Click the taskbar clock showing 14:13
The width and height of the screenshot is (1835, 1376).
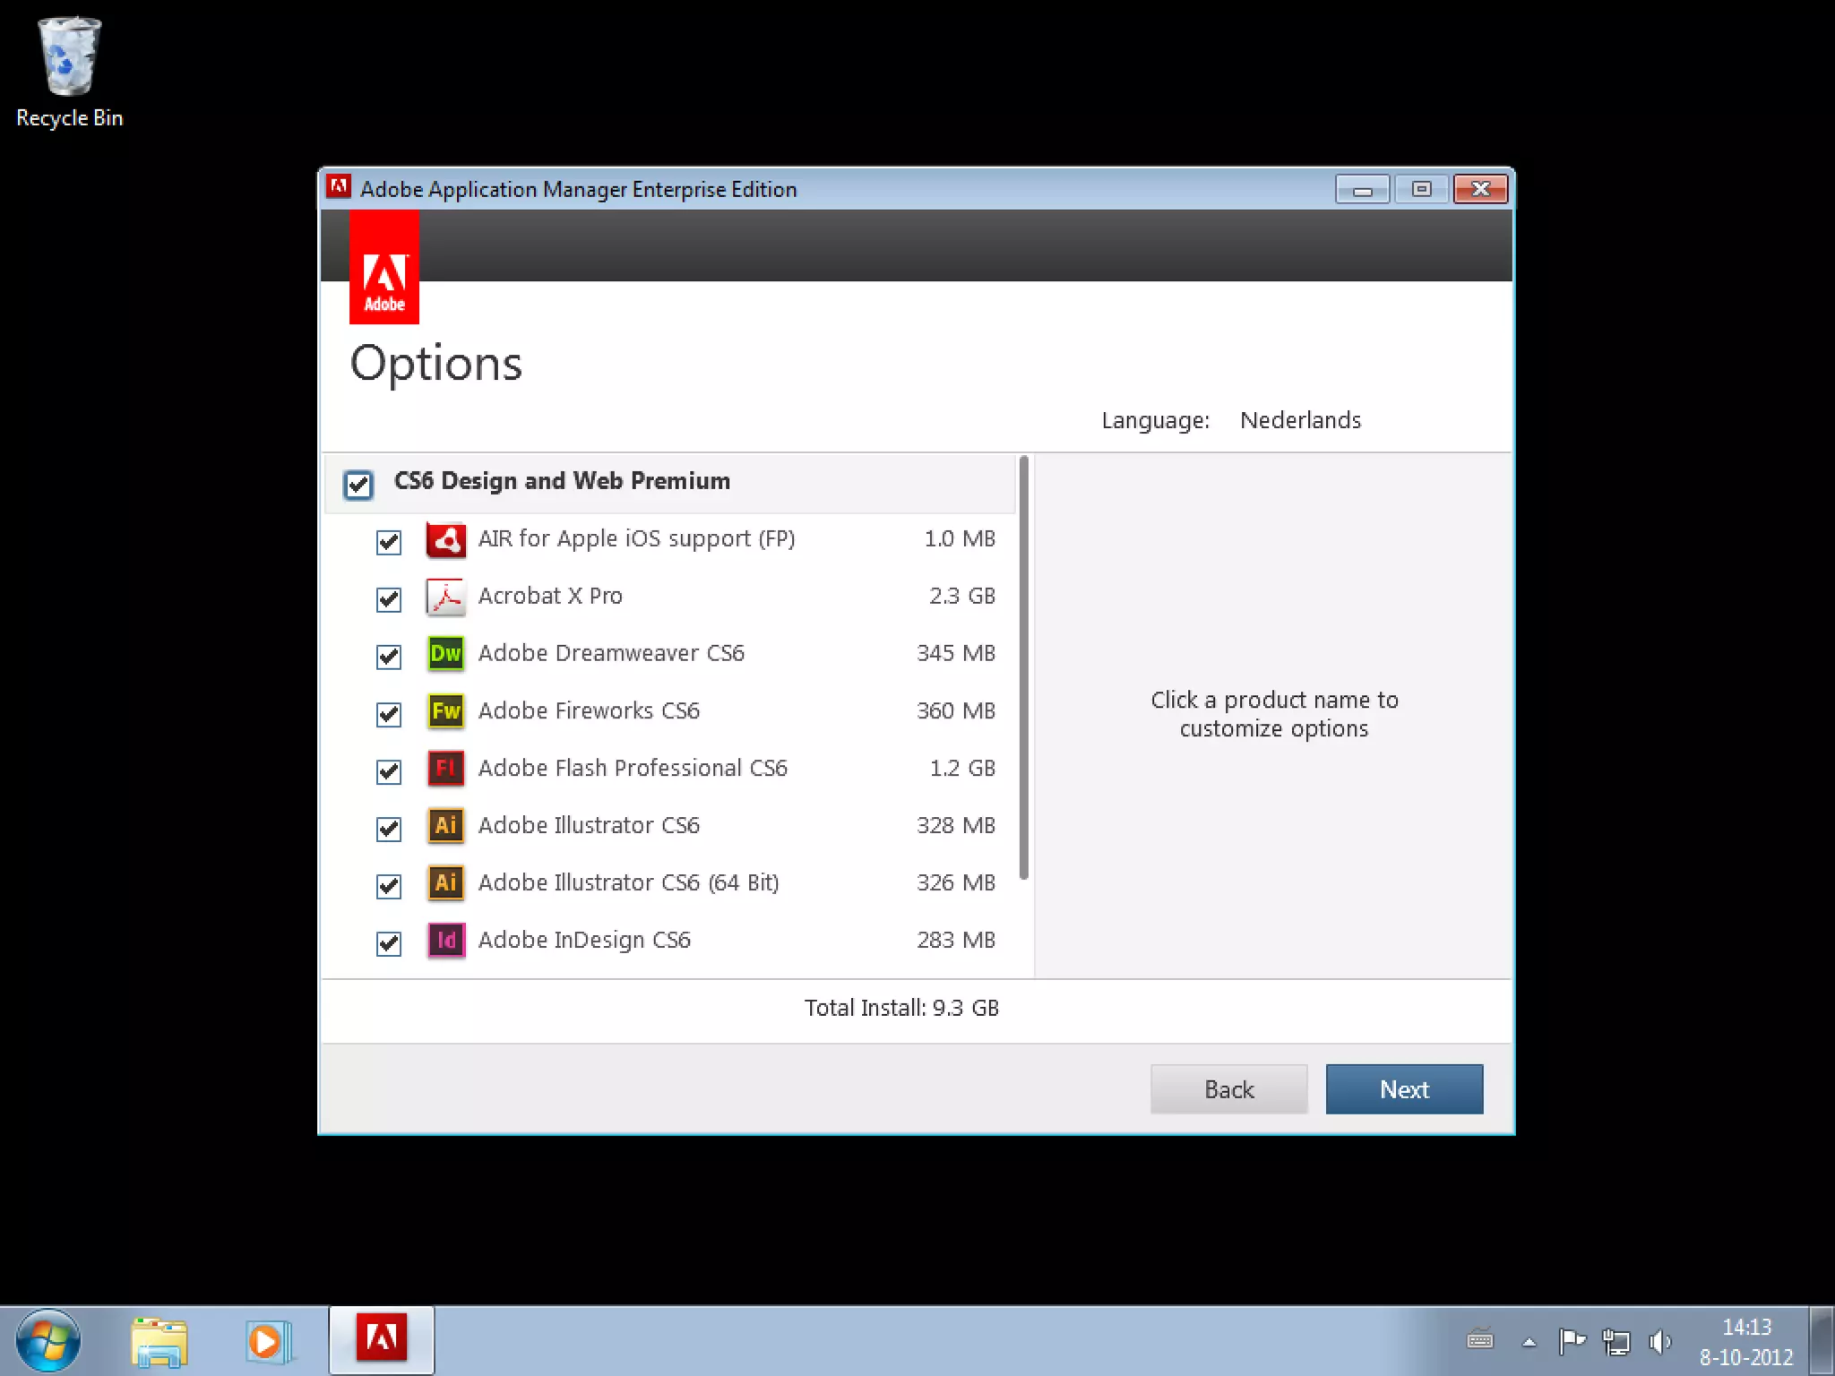click(1746, 1341)
